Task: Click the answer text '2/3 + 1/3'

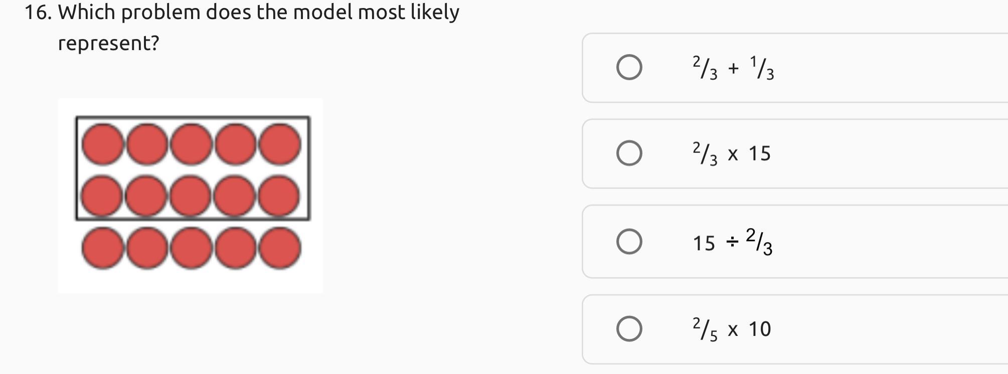Action: pyautogui.click(x=733, y=68)
